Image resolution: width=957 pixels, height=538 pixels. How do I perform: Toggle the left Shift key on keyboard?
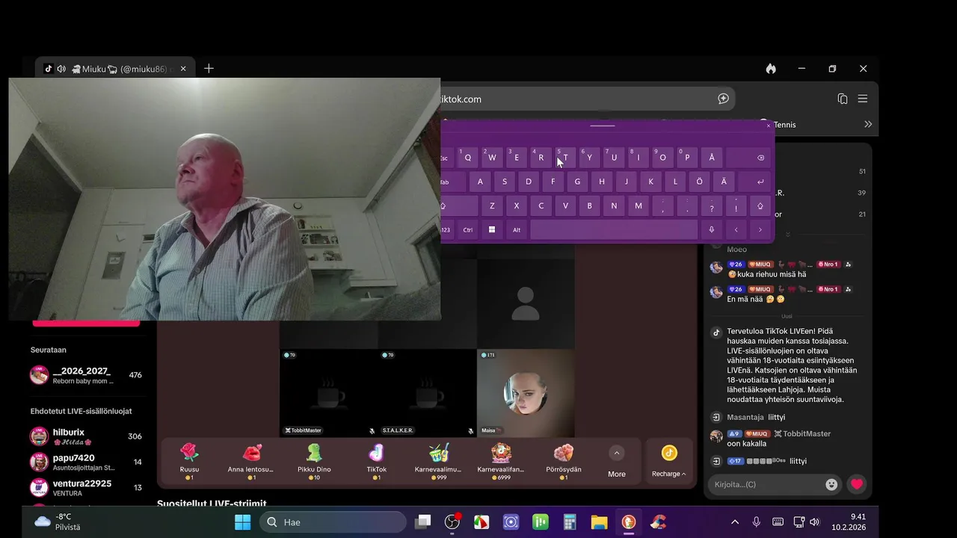[458, 205]
